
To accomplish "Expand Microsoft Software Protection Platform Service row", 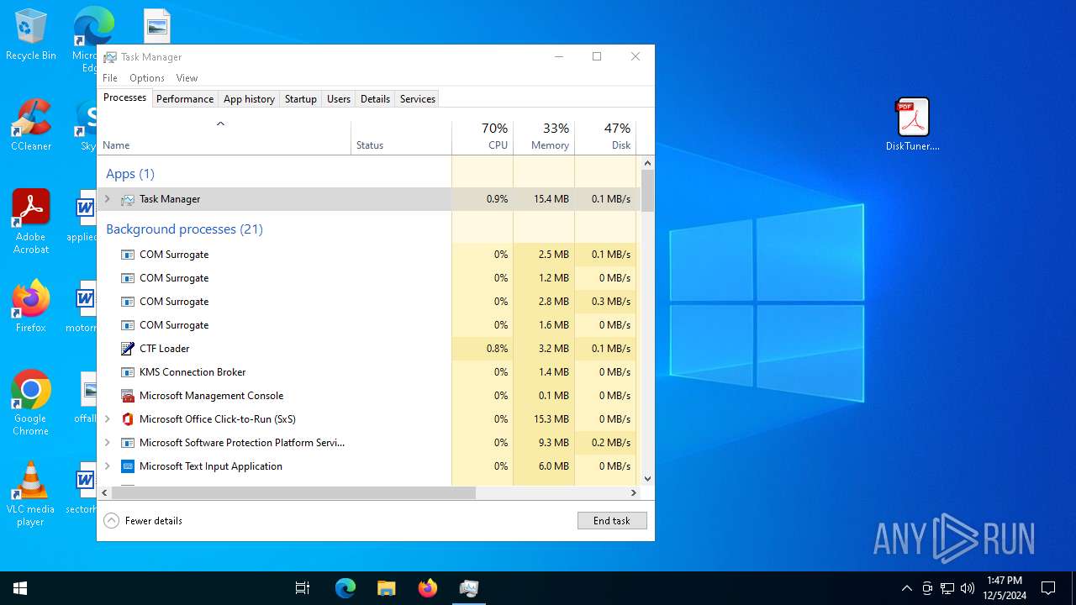I will coord(107,443).
